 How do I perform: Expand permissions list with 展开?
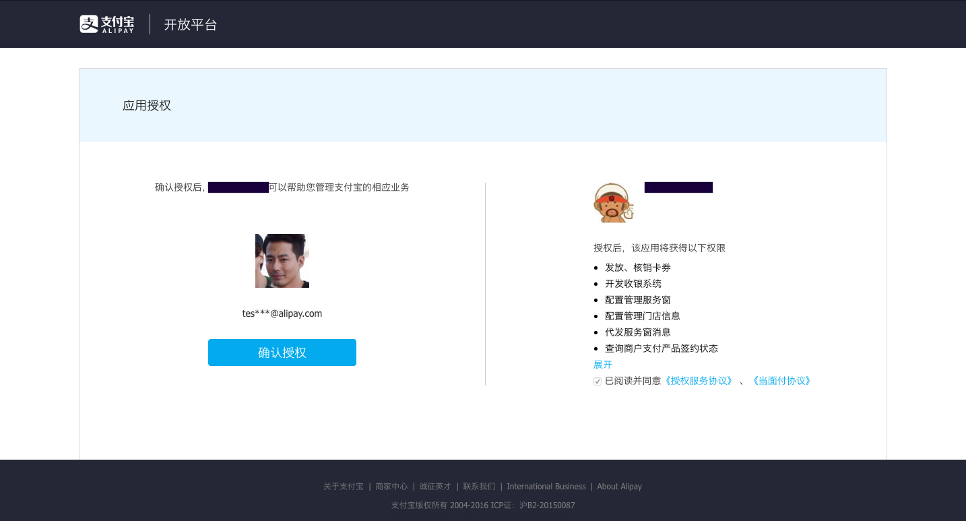pyautogui.click(x=603, y=365)
